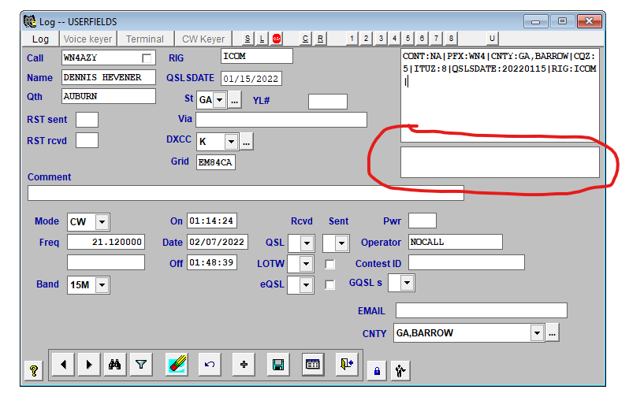This screenshot has height=397, width=629.
Task: Toggle the eQSL Sent checkbox
Action: pyautogui.click(x=330, y=284)
